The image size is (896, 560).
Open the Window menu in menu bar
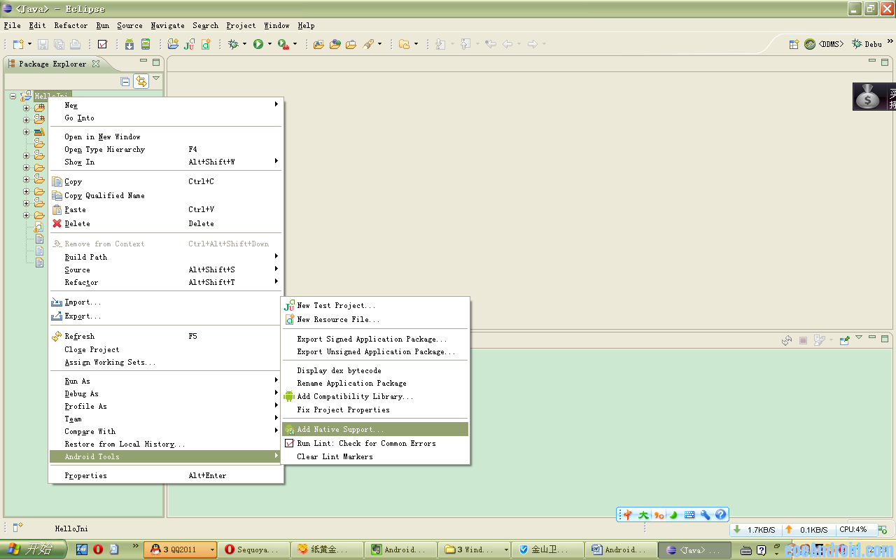click(x=276, y=25)
